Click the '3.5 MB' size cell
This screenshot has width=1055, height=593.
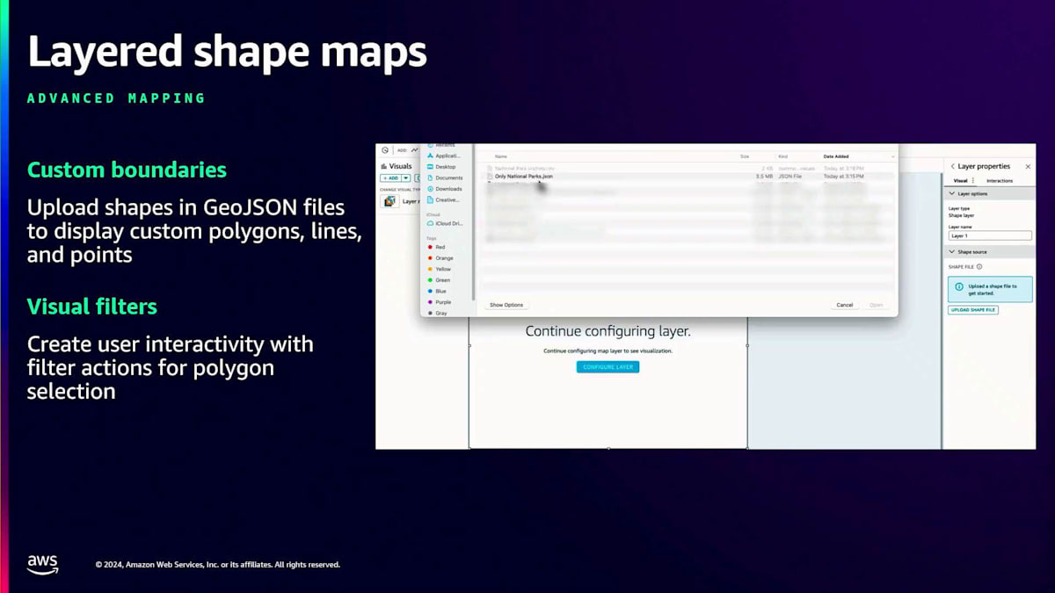(764, 177)
